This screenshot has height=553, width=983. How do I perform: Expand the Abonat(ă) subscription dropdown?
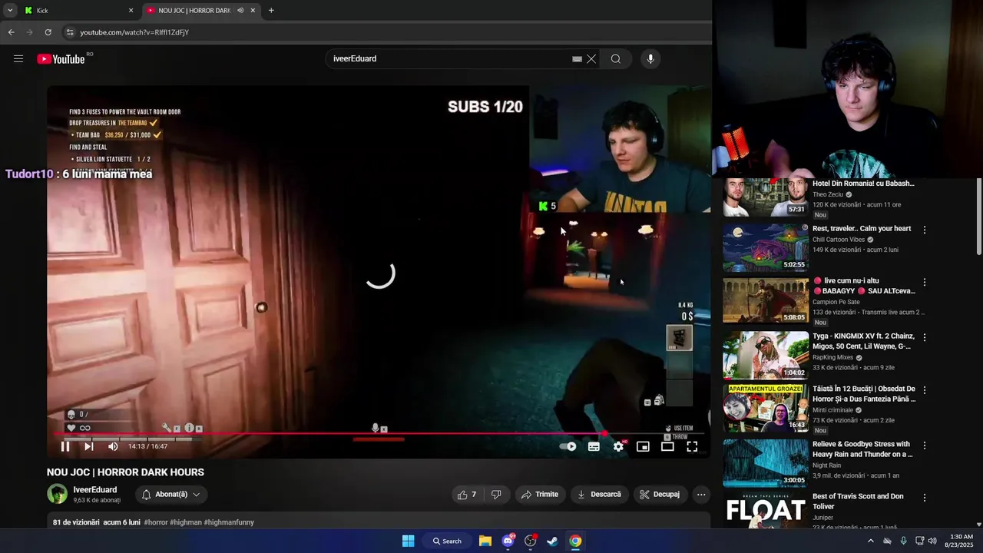(x=171, y=495)
